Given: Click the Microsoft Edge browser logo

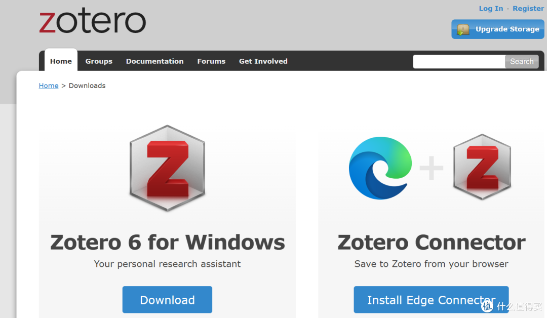Looking at the screenshot, I should 380,168.
